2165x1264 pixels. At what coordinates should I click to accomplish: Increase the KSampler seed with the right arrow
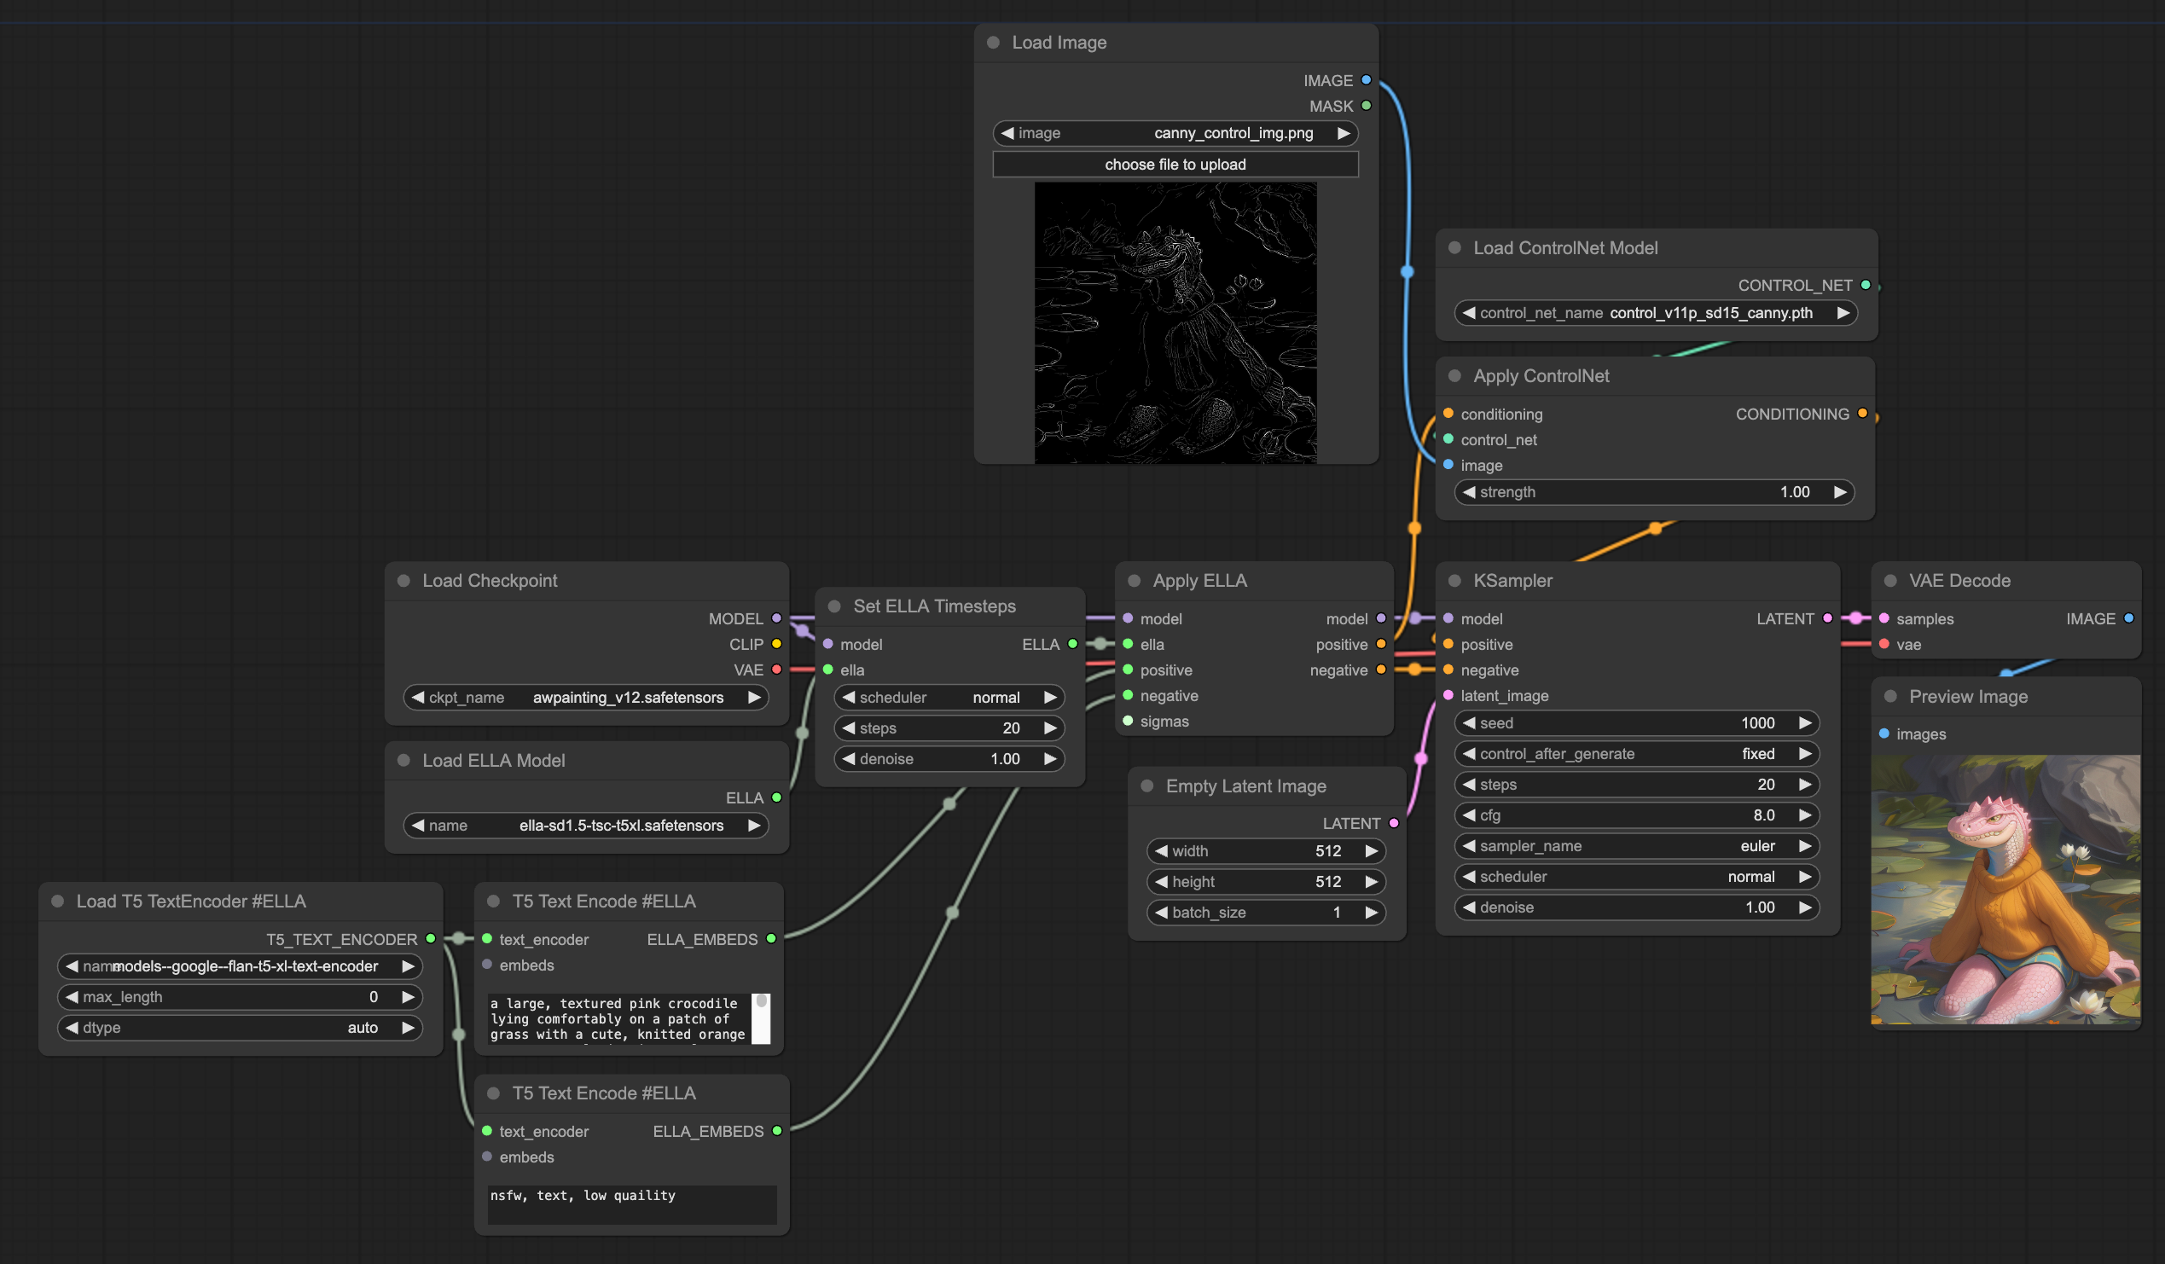[1805, 722]
